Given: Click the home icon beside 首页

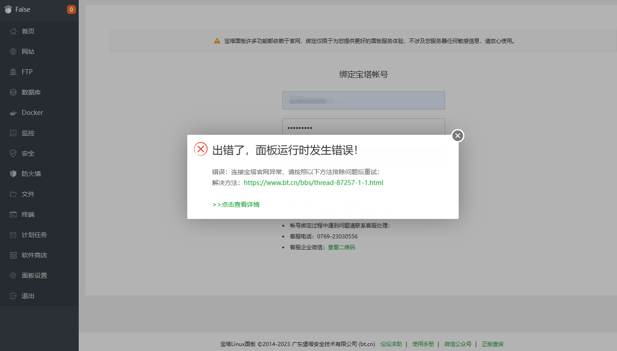Looking at the screenshot, I should coord(13,31).
